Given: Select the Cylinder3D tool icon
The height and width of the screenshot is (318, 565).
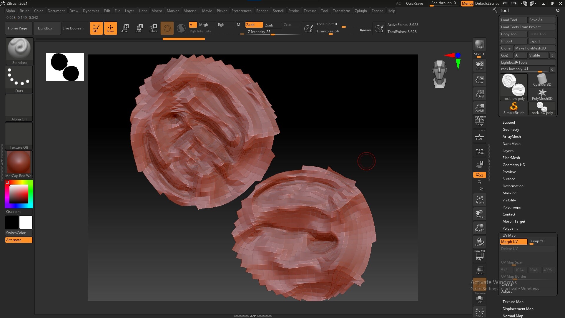Looking at the screenshot, I should pos(542,80).
